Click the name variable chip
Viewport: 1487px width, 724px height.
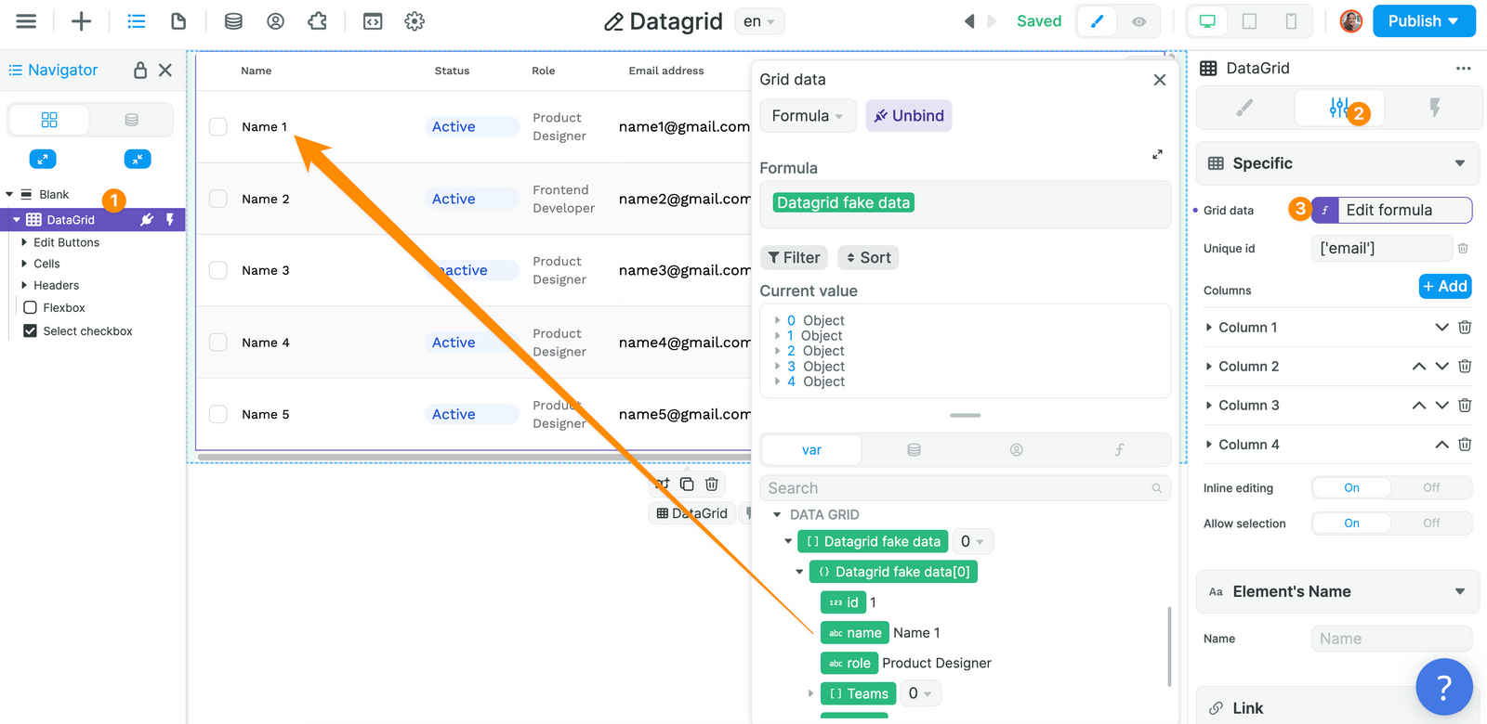854,633
